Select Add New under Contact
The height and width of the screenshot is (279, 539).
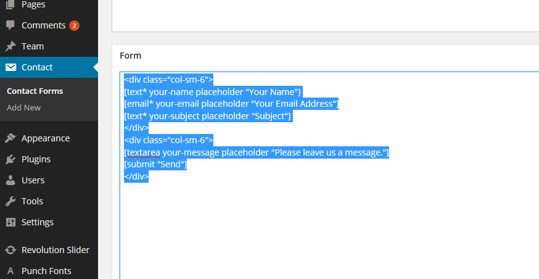pyautogui.click(x=23, y=107)
